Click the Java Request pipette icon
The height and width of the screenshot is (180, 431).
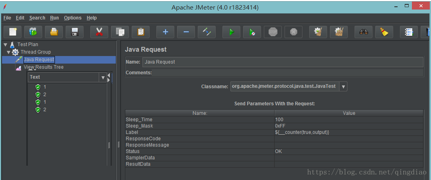coord(18,60)
